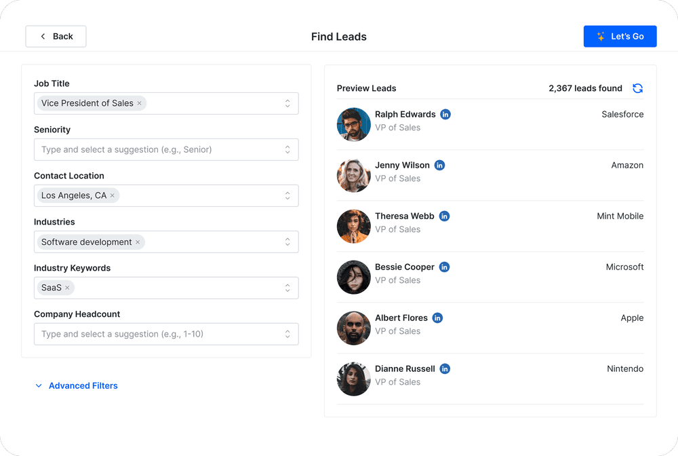Image resolution: width=678 pixels, height=456 pixels.
Task: Open Dianne Russell's LinkedIn icon
Action: (445, 368)
